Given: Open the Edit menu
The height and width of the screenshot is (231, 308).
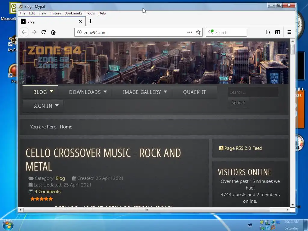Looking at the screenshot, I should [32, 13].
